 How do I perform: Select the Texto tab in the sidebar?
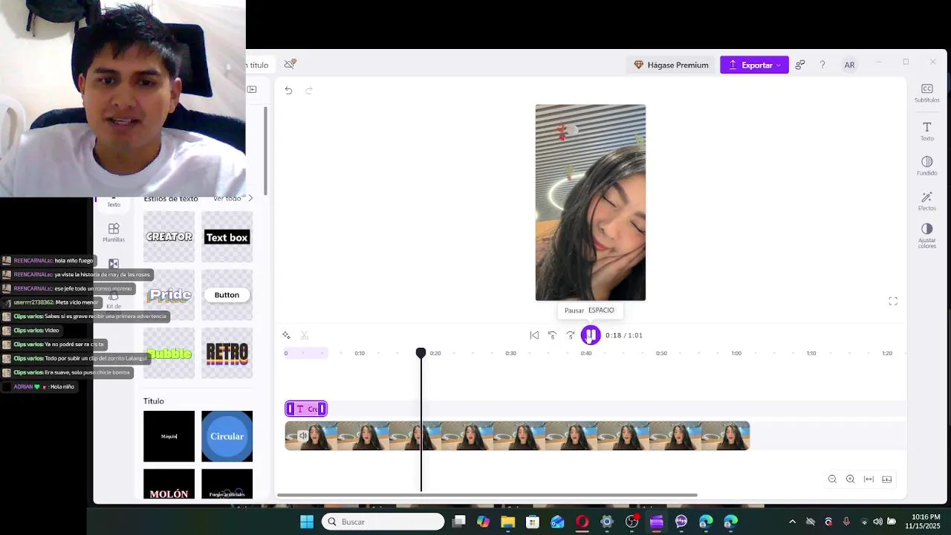click(114, 202)
